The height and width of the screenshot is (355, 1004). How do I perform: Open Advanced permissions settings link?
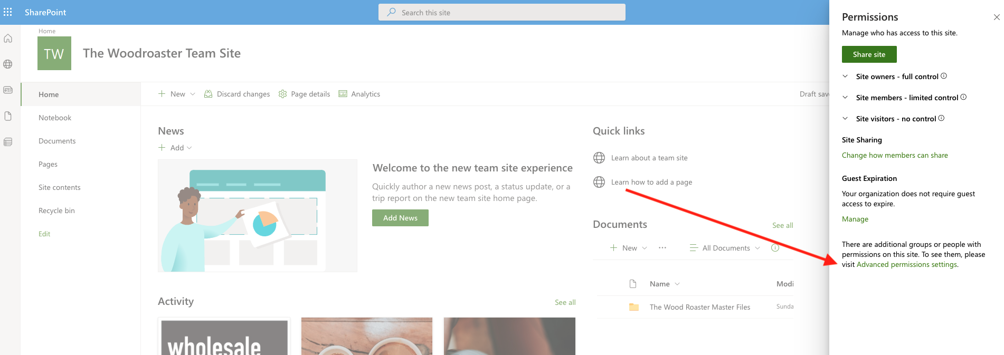(x=907, y=264)
